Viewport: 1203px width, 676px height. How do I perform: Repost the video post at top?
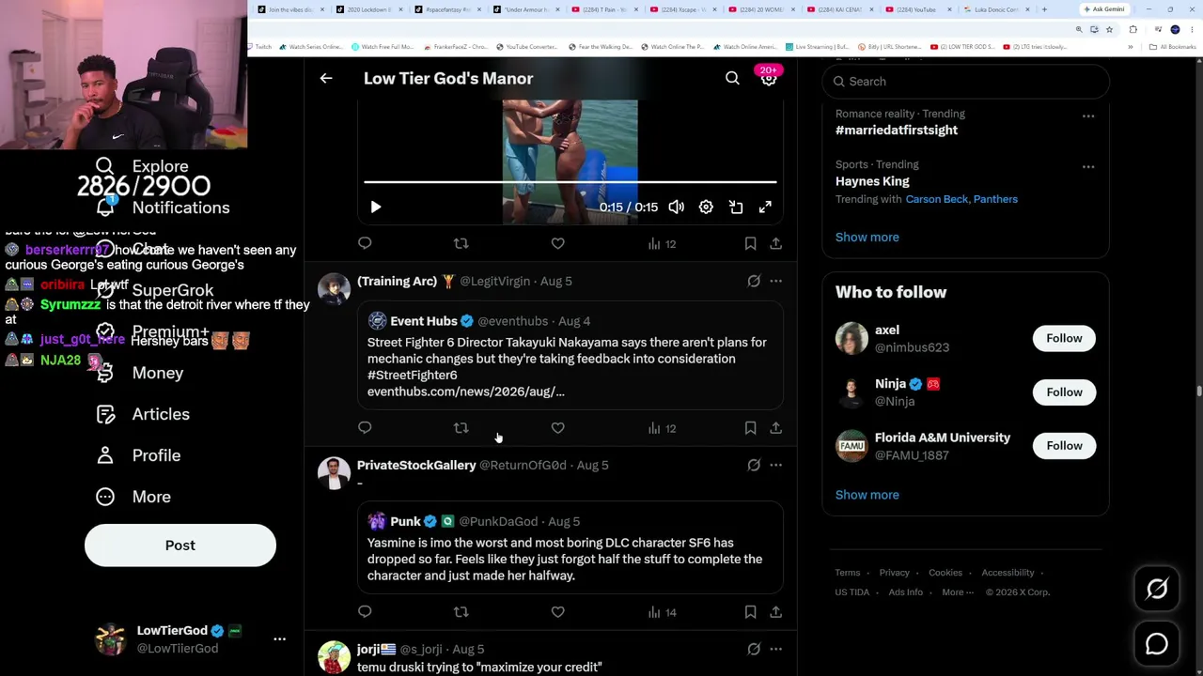point(461,244)
